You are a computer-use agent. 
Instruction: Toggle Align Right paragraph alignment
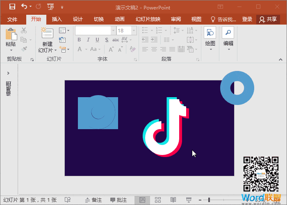pos(163,49)
